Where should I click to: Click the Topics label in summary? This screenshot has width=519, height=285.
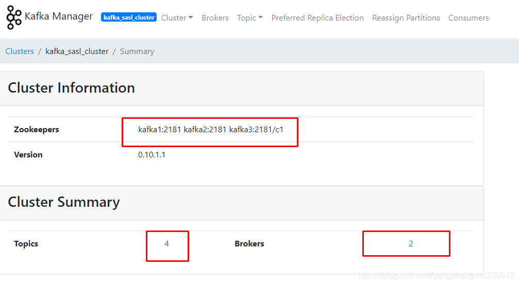(26, 244)
